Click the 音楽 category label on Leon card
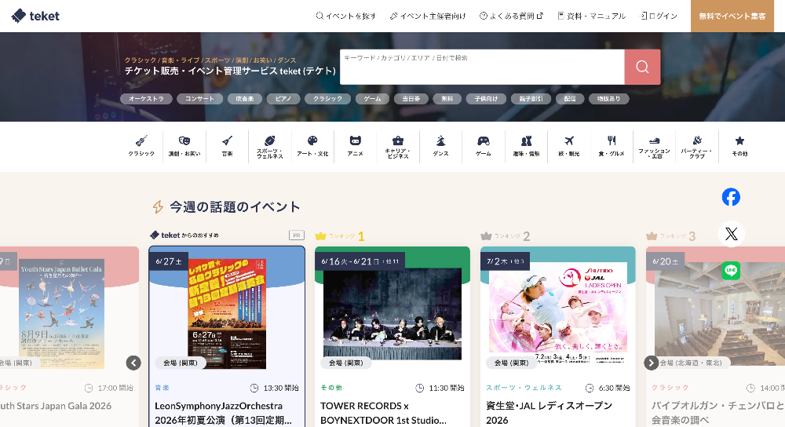The image size is (785, 427). [162, 388]
